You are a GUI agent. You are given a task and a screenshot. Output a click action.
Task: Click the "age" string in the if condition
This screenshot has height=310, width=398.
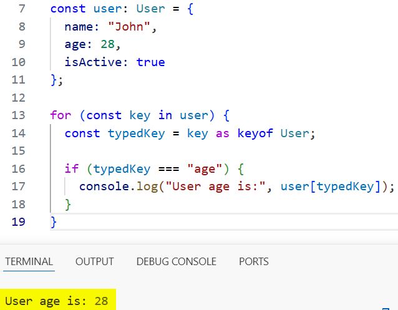(205, 169)
